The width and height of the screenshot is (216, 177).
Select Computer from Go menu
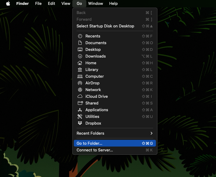(x=94, y=76)
